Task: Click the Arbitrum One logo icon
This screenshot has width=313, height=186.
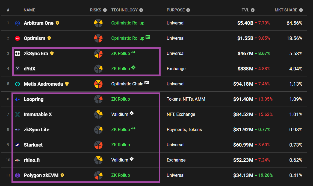Action: (17, 23)
